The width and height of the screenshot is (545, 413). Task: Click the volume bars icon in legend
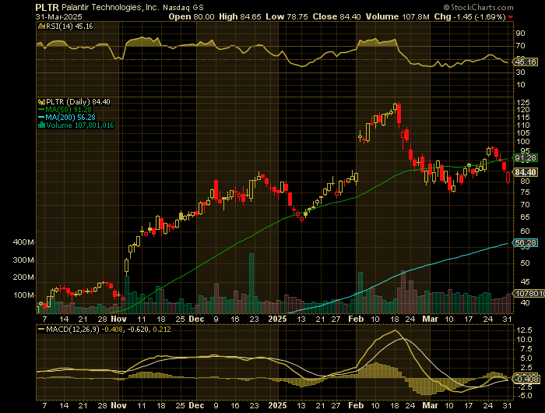42,125
